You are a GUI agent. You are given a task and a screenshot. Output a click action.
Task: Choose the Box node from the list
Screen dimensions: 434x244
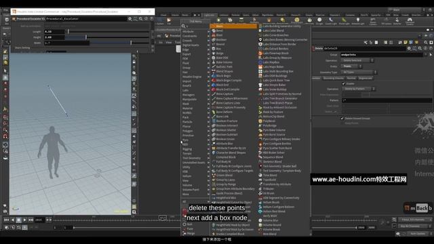pyautogui.click(x=218, y=49)
